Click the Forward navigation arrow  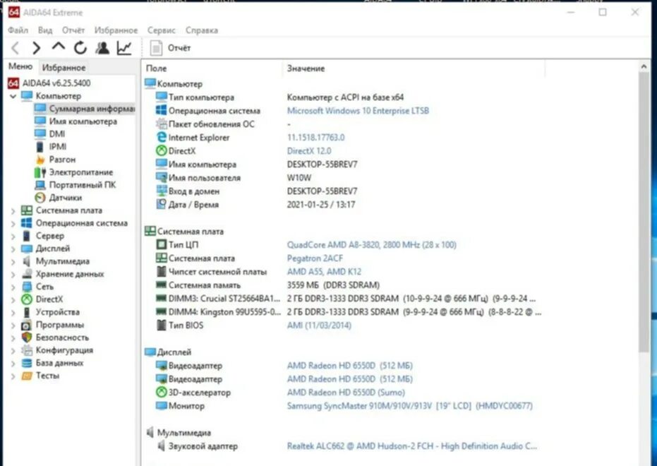[37, 48]
